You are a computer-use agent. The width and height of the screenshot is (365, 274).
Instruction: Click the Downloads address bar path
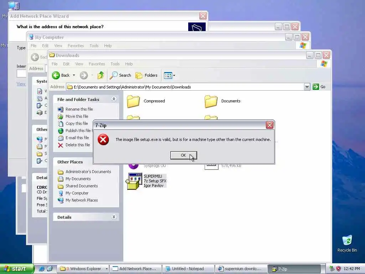click(185, 87)
